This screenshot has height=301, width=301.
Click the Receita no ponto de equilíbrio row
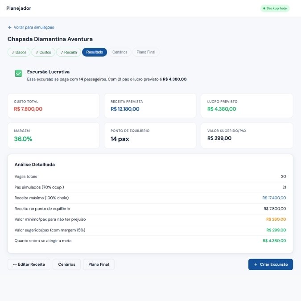point(150,209)
